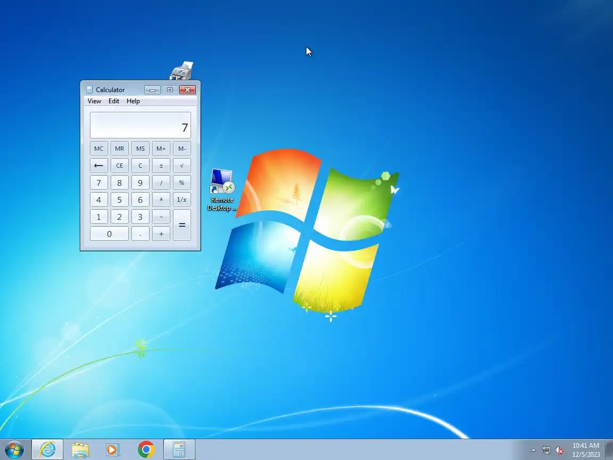Click the C clear key
Screen dimensions: 613x460
pyautogui.click(x=140, y=166)
